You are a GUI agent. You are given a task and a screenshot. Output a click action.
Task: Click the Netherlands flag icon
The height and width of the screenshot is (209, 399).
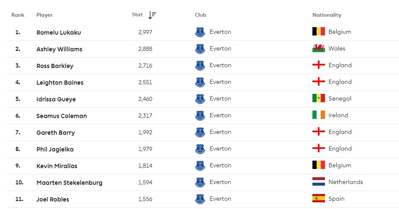click(319, 182)
